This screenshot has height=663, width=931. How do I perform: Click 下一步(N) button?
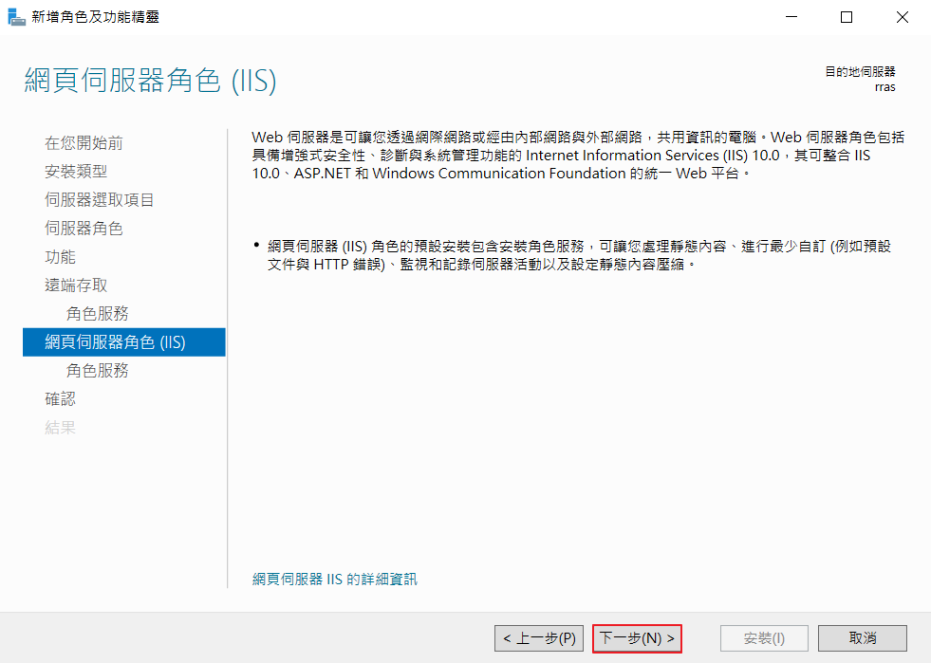point(637,638)
